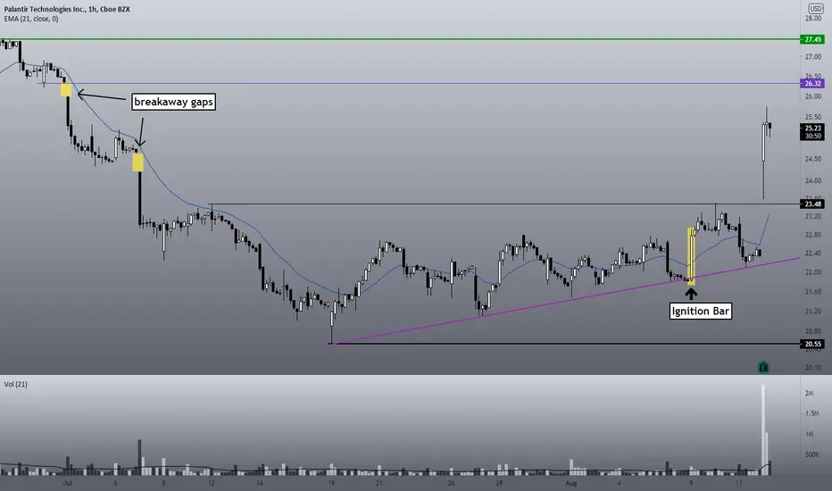
Task: Select the Vol (21) indicator legend
Action: (x=16, y=384)
